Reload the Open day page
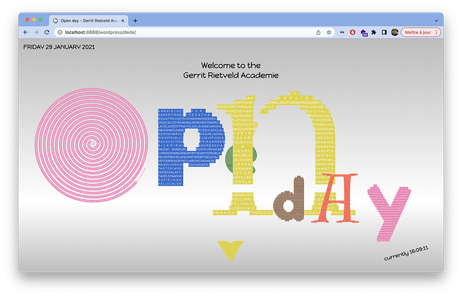462x297 pixels. tap(47, 32)
